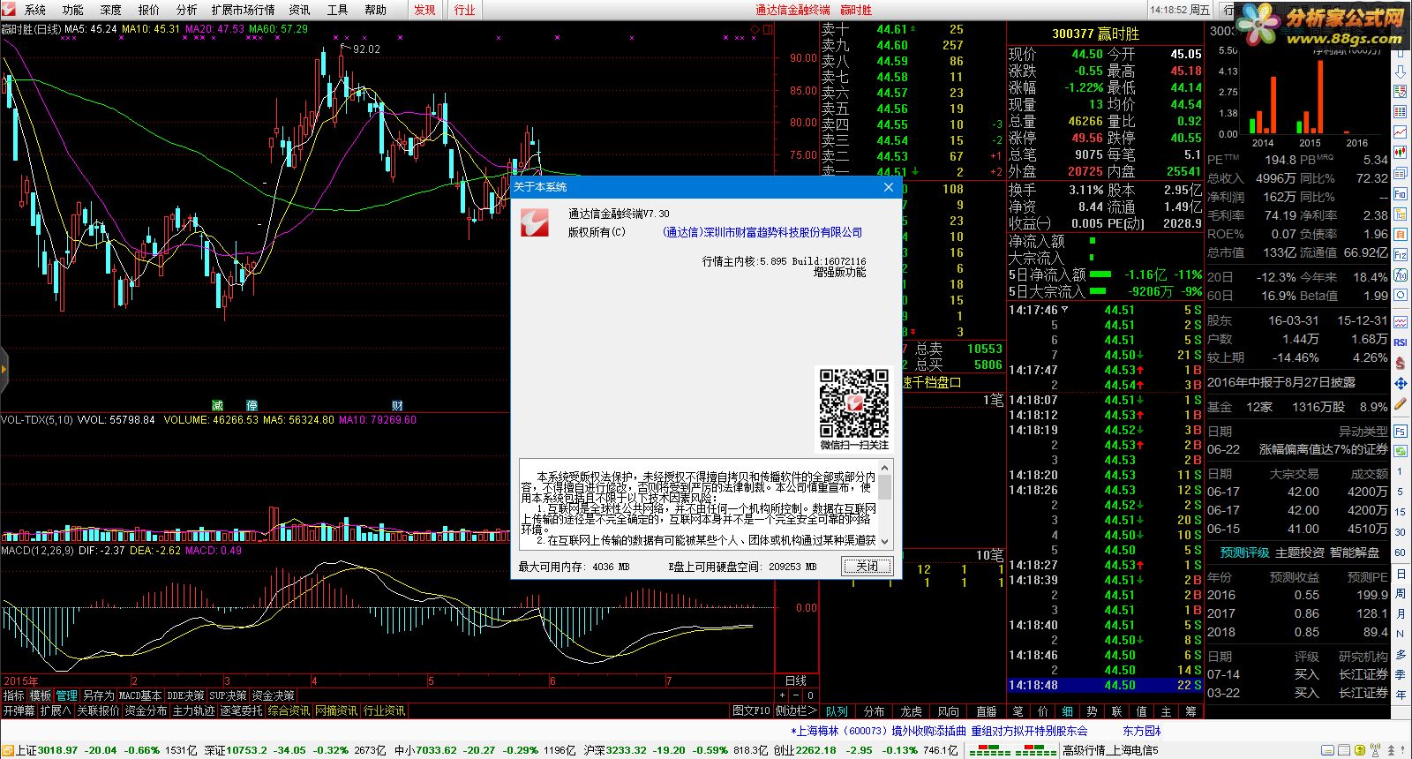Click the F12 trade icon in sidebar

click(x=1401, y=255)
